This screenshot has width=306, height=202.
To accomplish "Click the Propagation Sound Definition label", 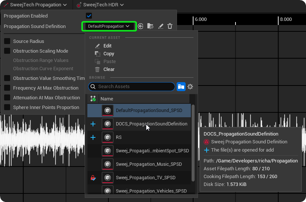I will point(35,26).
